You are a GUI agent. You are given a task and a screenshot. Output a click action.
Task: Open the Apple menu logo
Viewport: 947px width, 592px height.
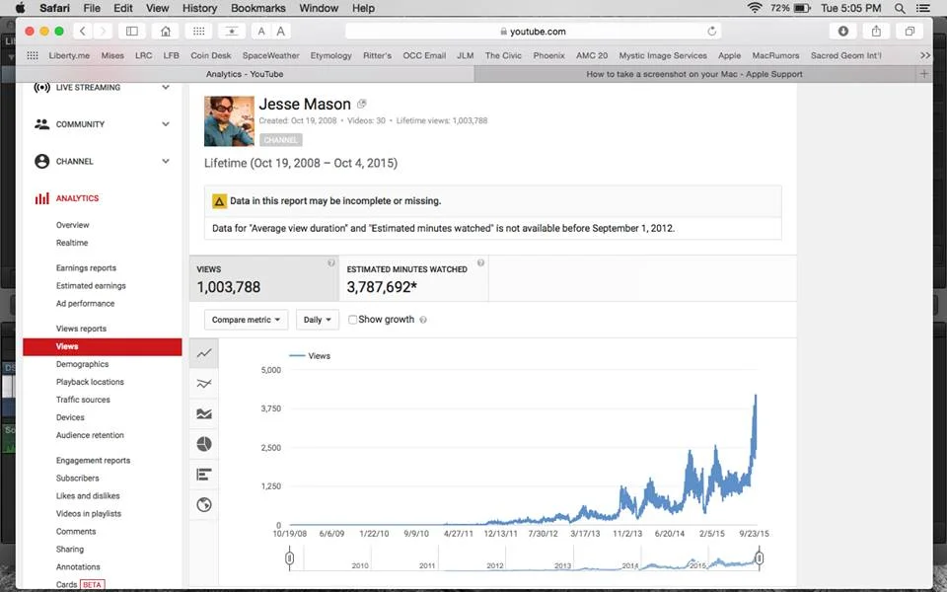(x=20, y=8)
